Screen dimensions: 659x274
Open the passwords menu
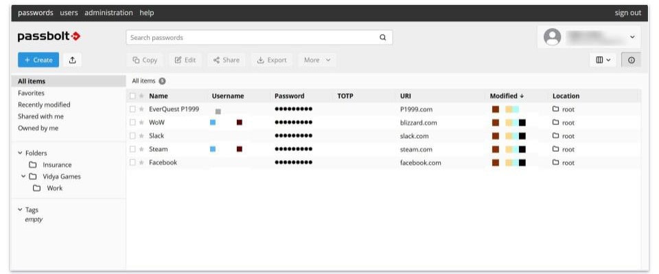point(36,12)
